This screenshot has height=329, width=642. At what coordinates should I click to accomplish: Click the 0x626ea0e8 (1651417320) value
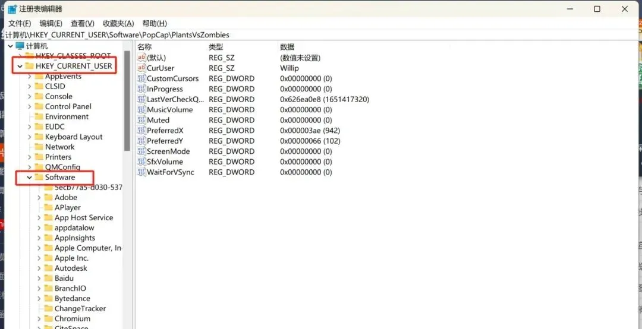pyautogui.click(x=325, y=99)
